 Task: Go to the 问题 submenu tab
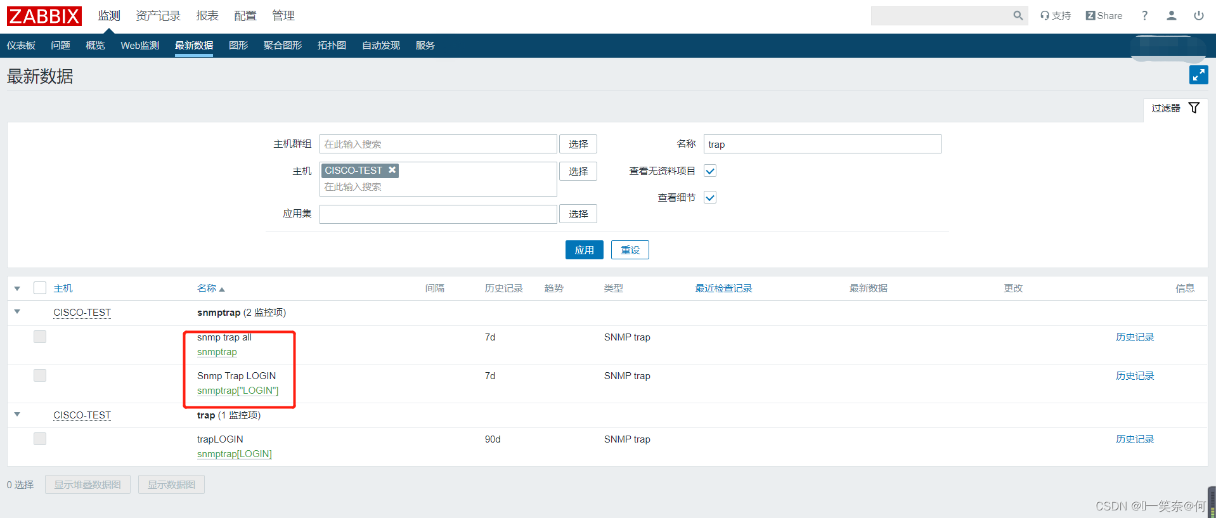pos(60,46)
